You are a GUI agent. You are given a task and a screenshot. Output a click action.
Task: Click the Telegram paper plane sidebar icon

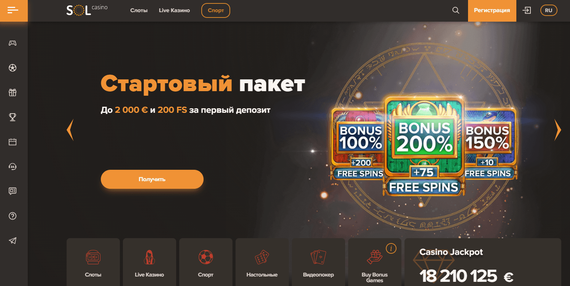(13, 240)
